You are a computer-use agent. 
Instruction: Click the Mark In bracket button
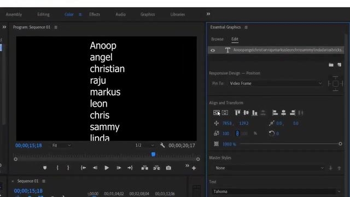point(57,168)
